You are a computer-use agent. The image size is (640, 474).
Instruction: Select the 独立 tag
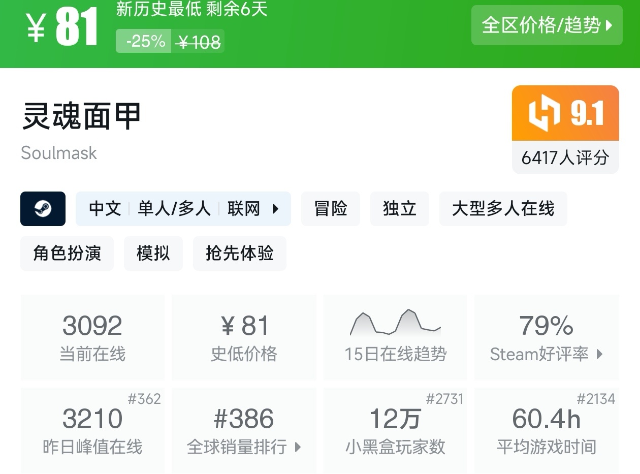click(400, 209)
